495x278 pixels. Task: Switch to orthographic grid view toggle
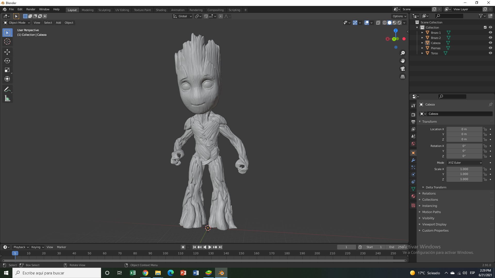click(403, 77)
